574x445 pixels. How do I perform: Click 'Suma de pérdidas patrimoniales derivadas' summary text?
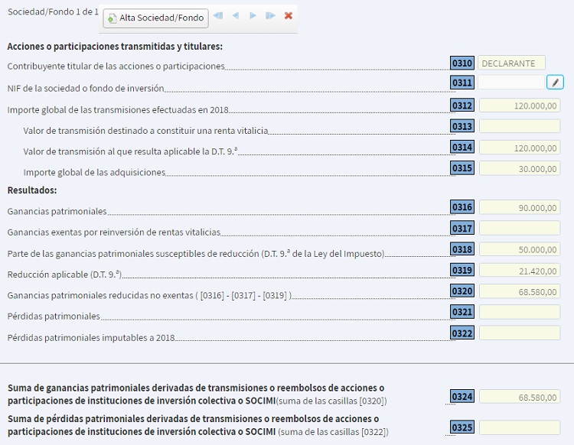197,425
